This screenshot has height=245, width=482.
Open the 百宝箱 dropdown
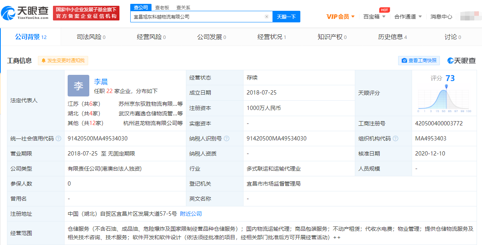[374, 17]
